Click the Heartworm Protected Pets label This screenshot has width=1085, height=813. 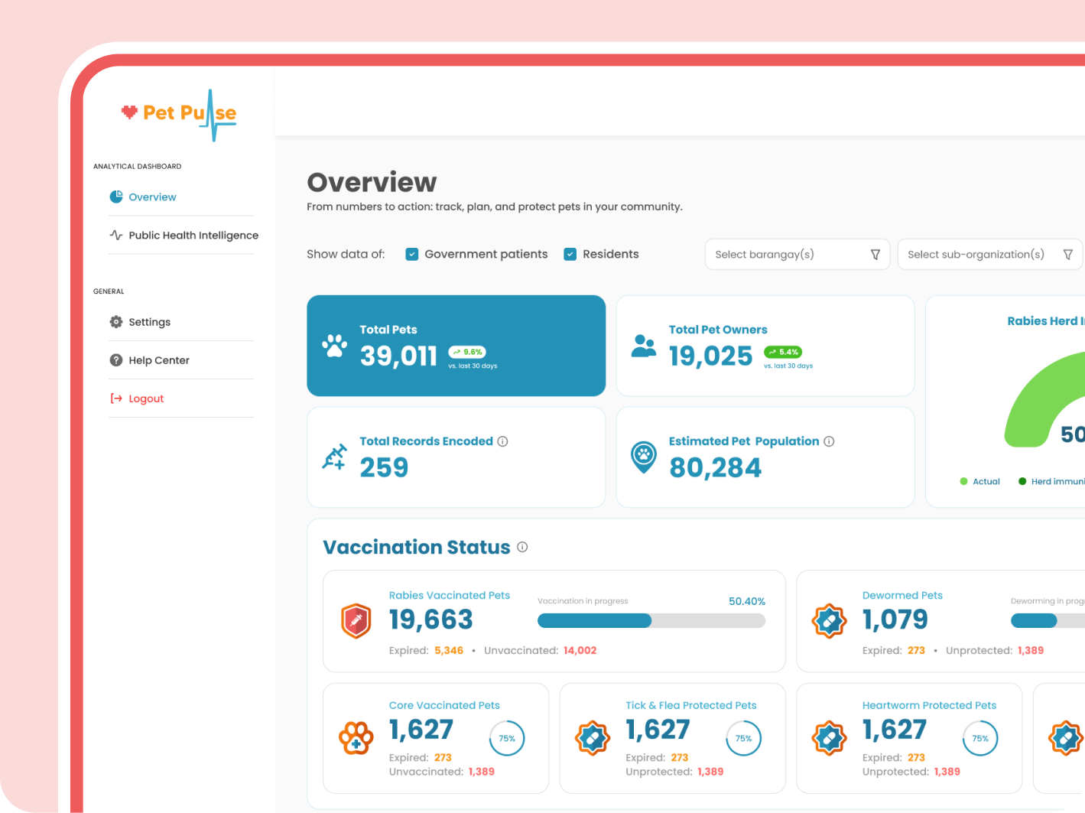(x=930, y=705)
